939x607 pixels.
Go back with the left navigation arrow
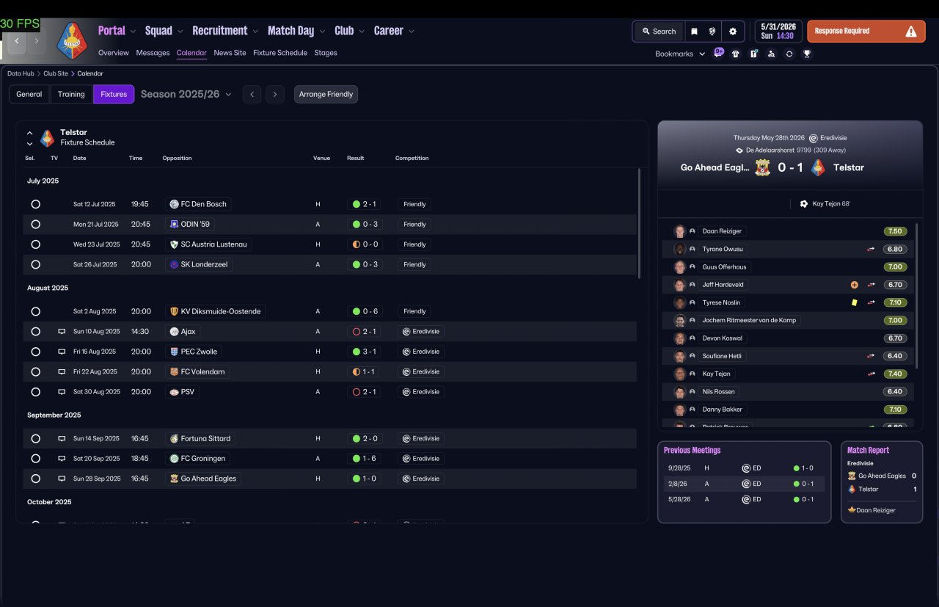pos(17,40)
